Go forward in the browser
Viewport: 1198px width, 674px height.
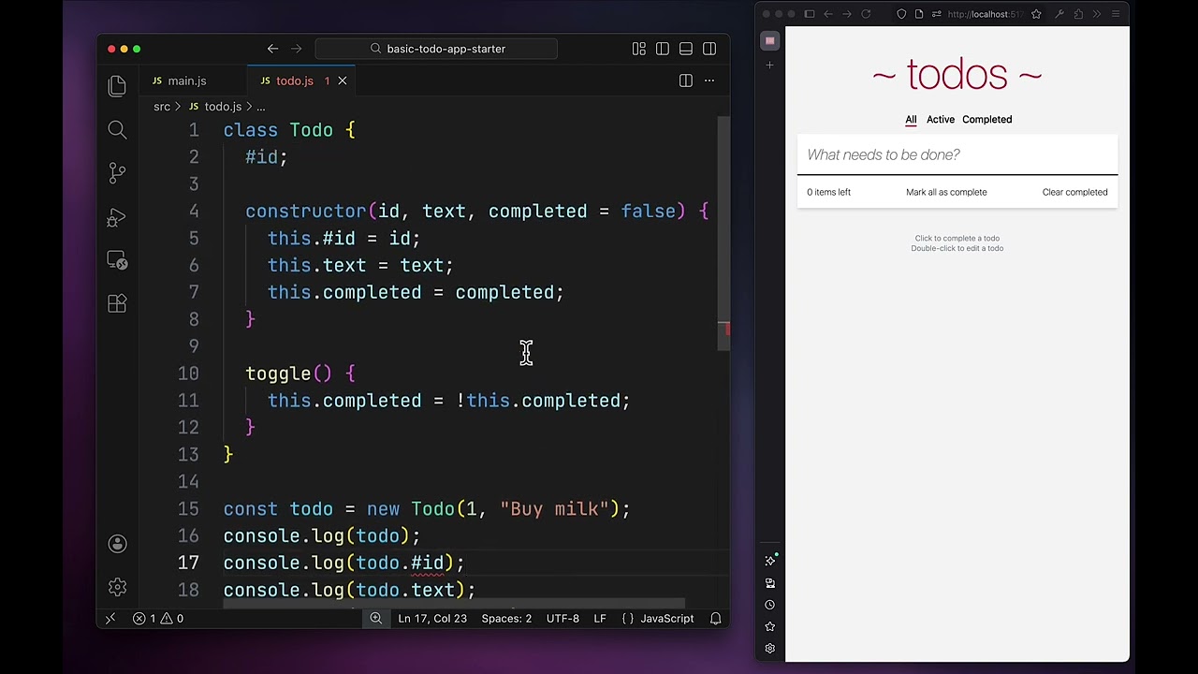pyautogui.click(x=847, y=14)
